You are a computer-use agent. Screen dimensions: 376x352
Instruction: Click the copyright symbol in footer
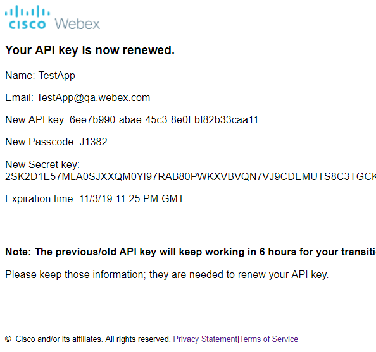click(8, 339)
